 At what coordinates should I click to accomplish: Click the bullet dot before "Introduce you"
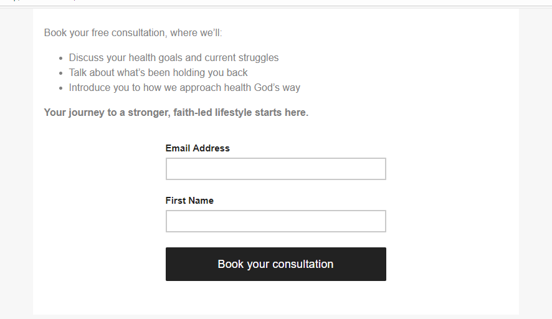pyautogui.click(x=60, y=88)
